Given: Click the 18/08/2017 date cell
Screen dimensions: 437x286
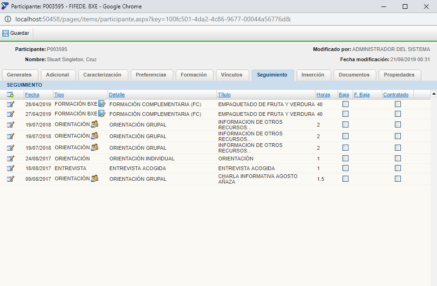Looking at the screenshot, I should click(38, 169).
